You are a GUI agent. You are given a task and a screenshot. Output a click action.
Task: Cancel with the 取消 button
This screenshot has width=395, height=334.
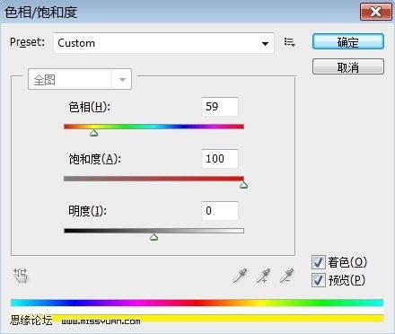(348, 66)
